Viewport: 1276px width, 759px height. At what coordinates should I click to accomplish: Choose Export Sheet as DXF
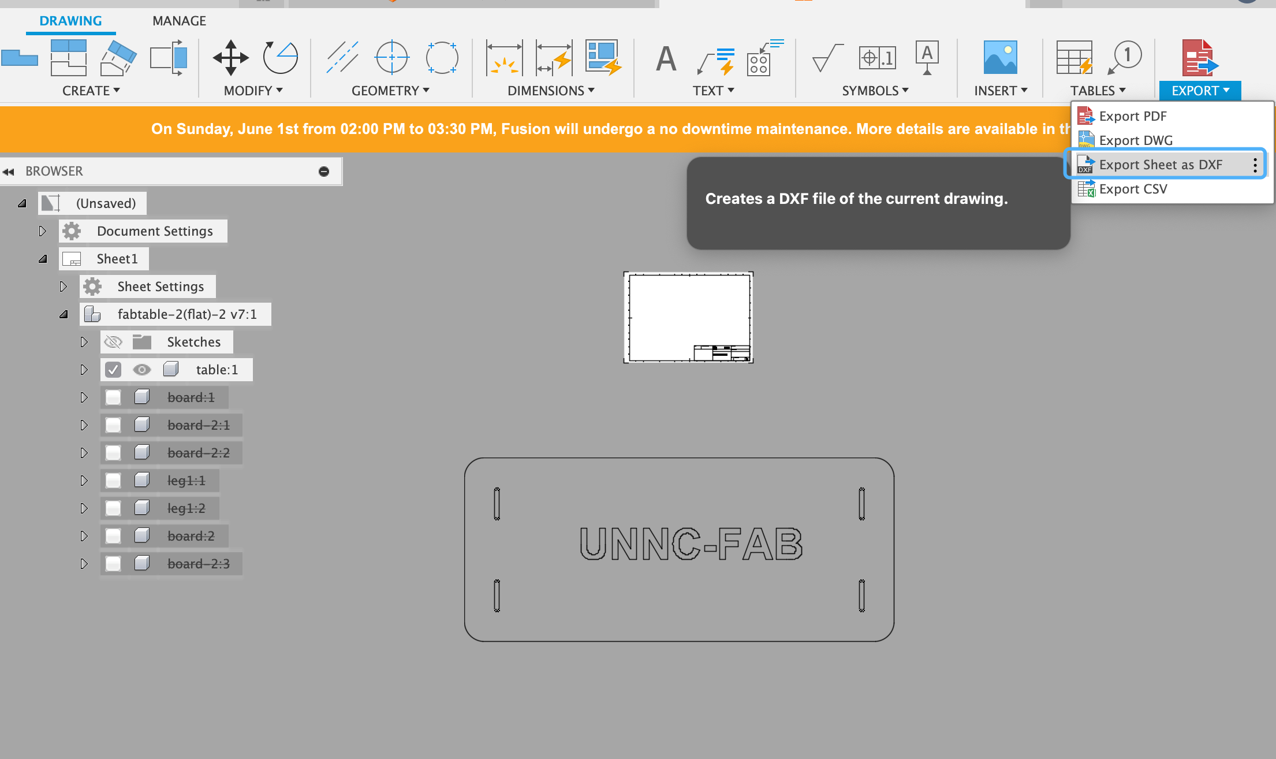coord(1161,165)
